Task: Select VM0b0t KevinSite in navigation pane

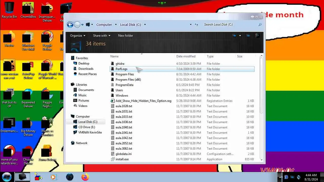Action: [x=88, y=132]
